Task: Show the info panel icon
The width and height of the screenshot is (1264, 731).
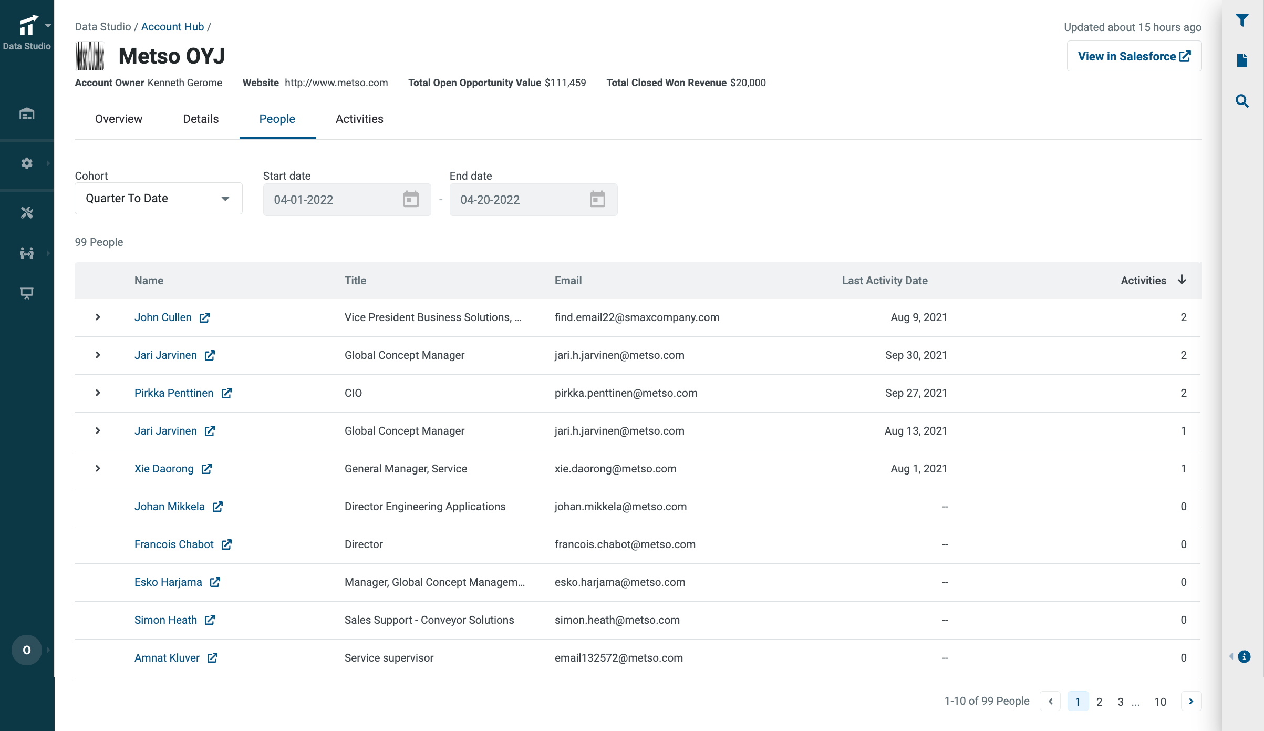Action: coord(1244,656)
